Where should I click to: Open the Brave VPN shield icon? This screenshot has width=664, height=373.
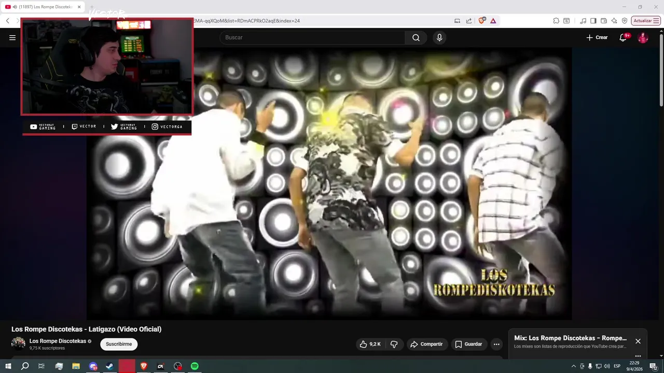point(625,21)
